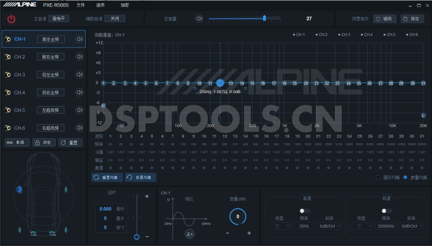Toggle 直通 bypass dot for band 1
This screenshot has width=432, height=246.
(x=111, y=168)
